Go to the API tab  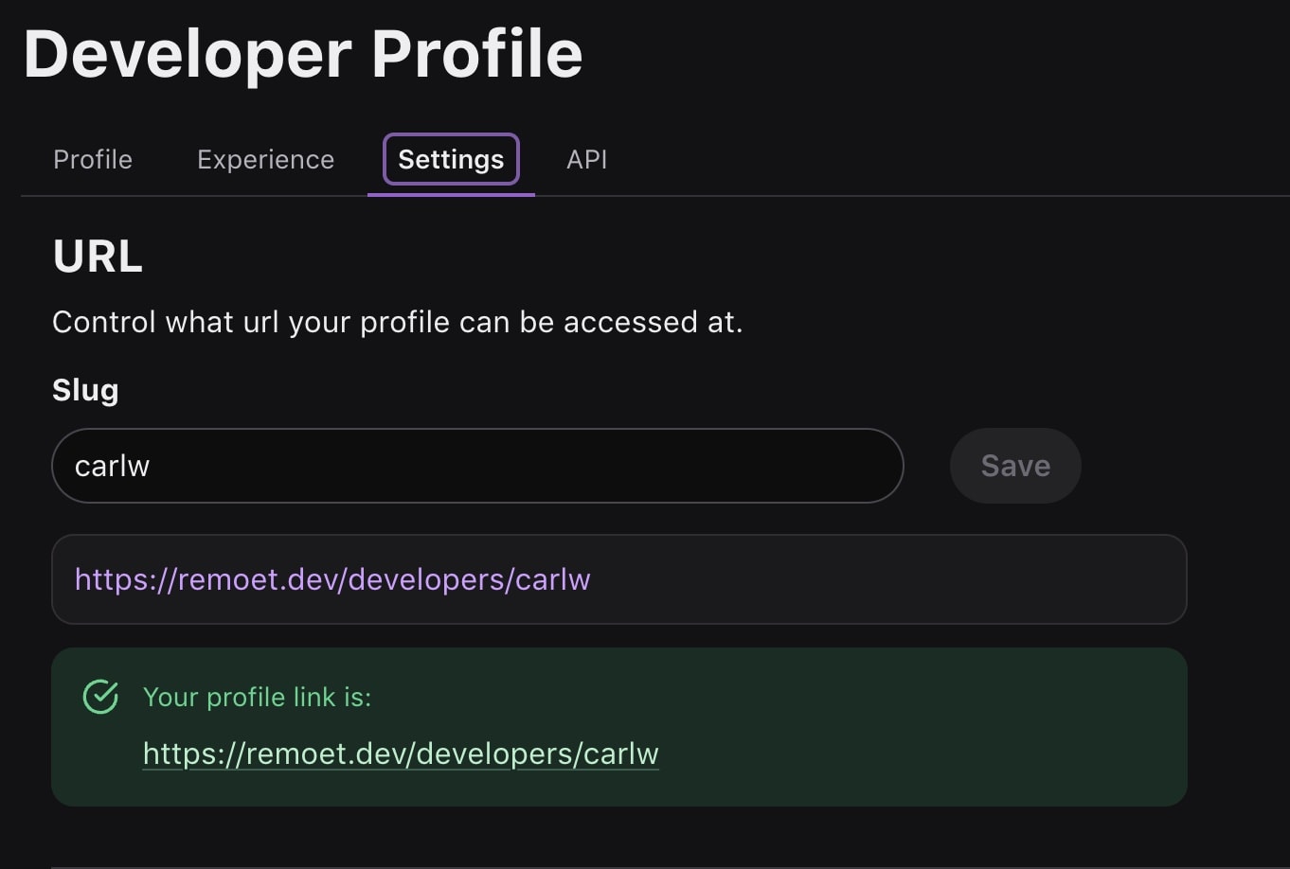click(x=586, y=159)
